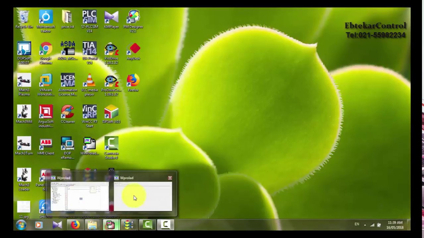Open Mach3 Plasma shortcut

coord(24,85)
